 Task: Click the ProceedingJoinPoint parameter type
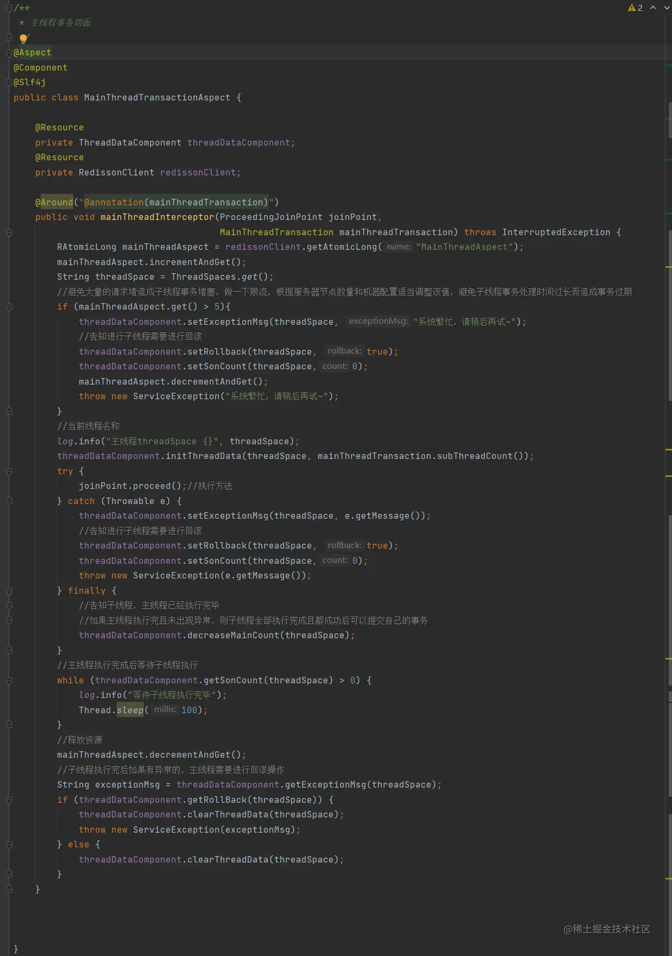pos(271,217)
